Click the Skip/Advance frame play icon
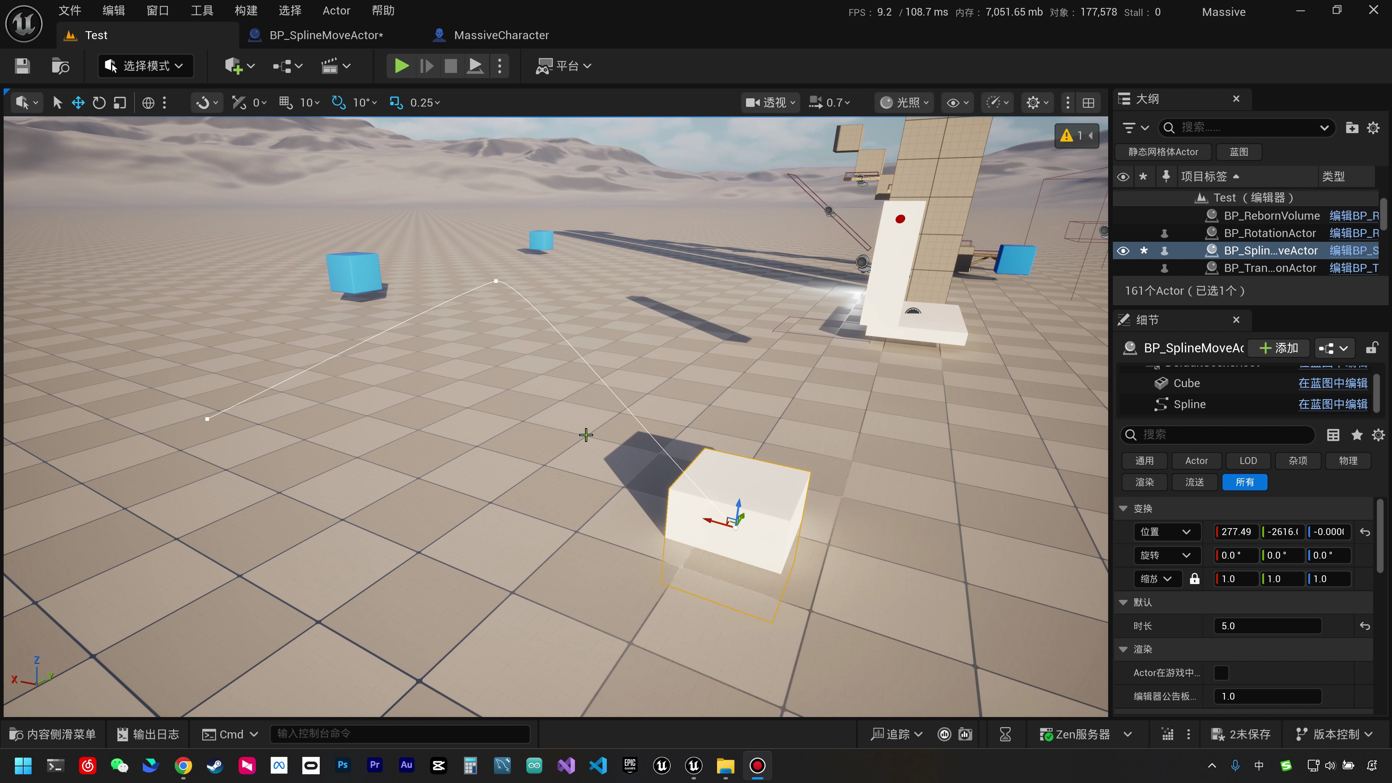1392x783 pixels. click(x=426, y=66)
